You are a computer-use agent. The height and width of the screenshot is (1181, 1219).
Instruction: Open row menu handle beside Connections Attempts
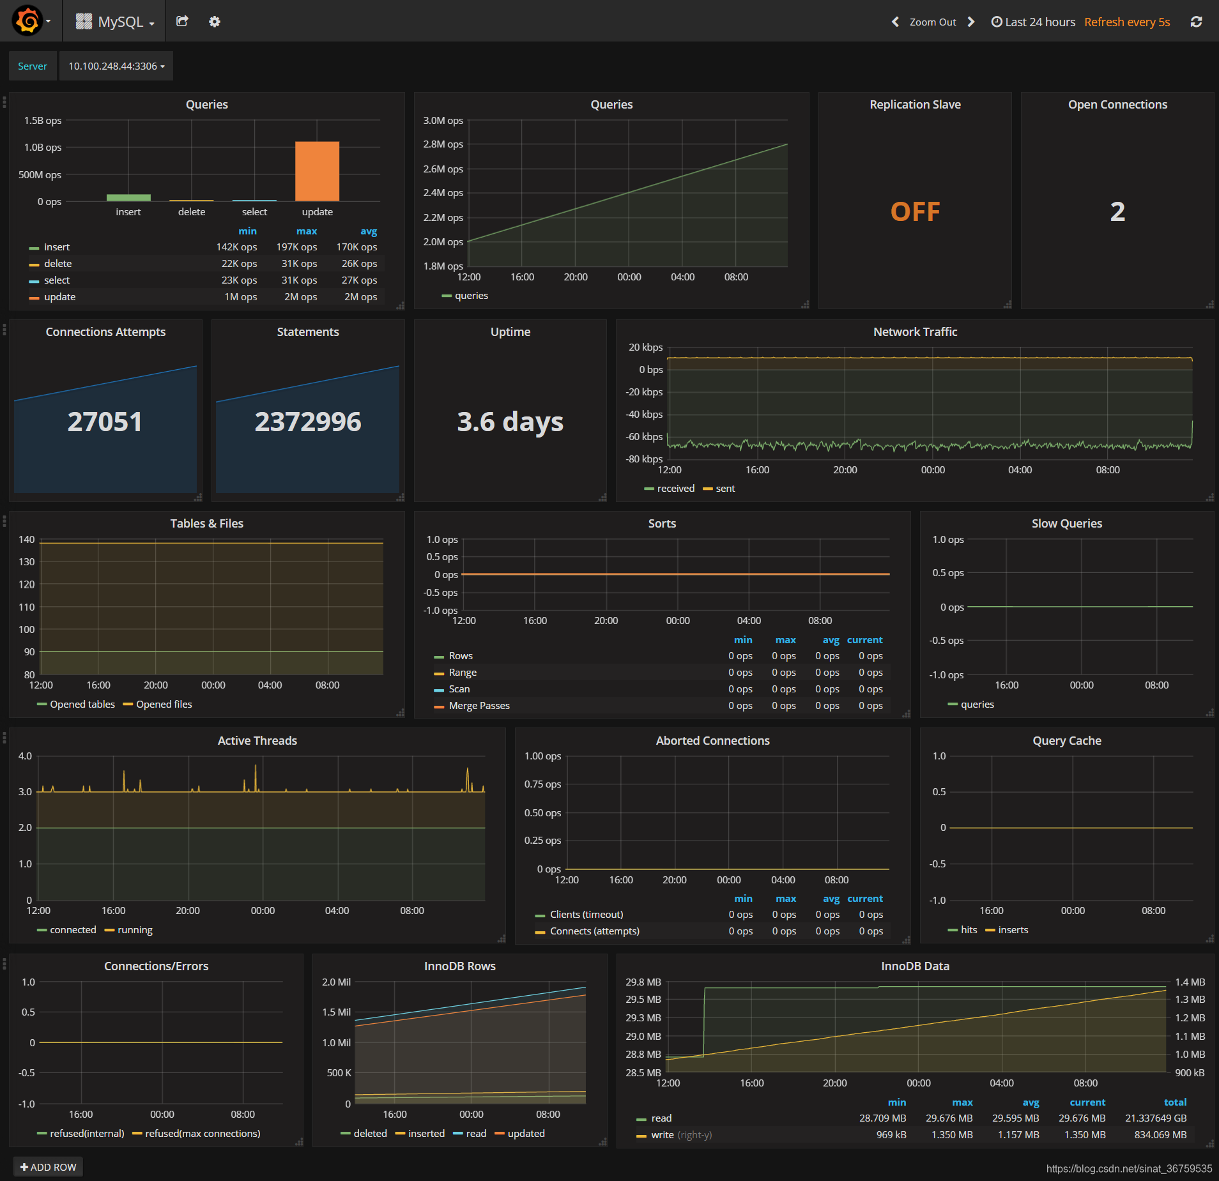(4, 329)
